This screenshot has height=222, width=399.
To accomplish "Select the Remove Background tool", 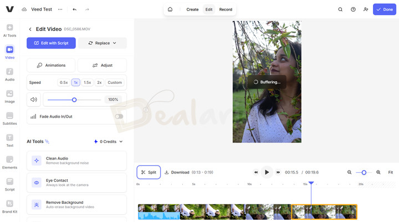I will 76,204.
